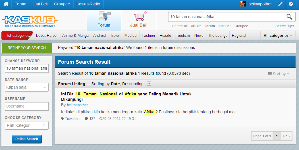Click the comment bubble icon beside 137
Image resolution: width=299 pixels, height=150 pixels.
86,119
